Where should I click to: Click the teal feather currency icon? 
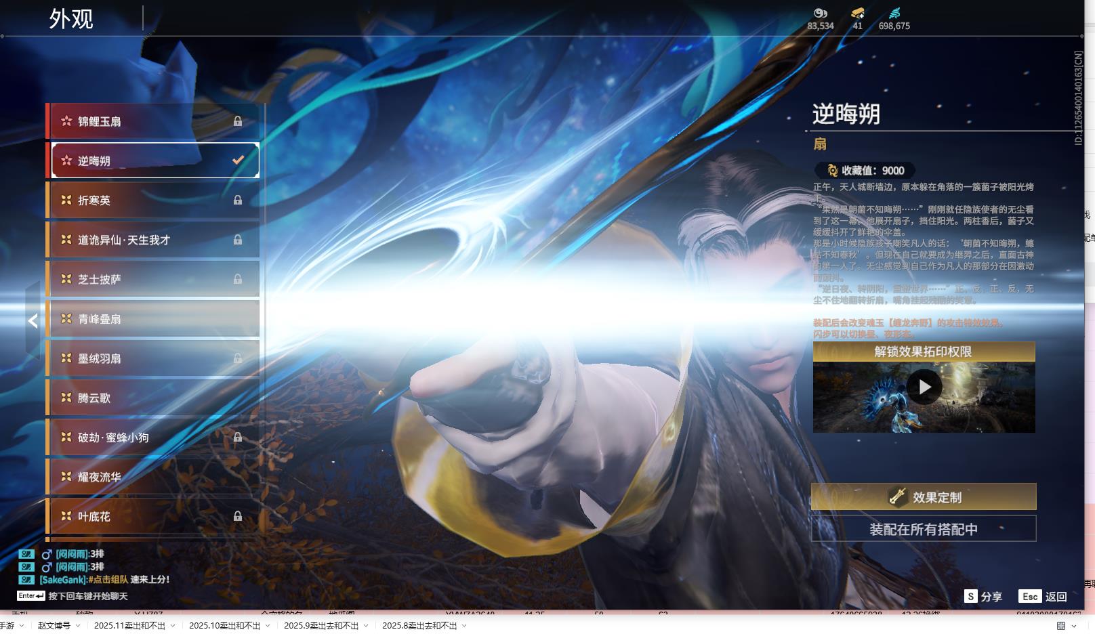click(894, 13)
